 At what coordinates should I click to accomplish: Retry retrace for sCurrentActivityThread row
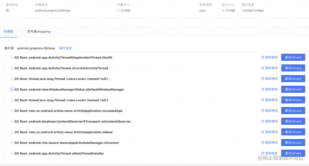(x=293, y=68)
